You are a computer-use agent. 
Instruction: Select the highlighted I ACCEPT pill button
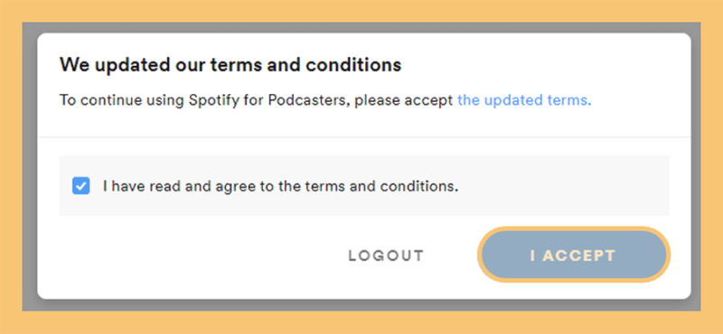[573, 255]
